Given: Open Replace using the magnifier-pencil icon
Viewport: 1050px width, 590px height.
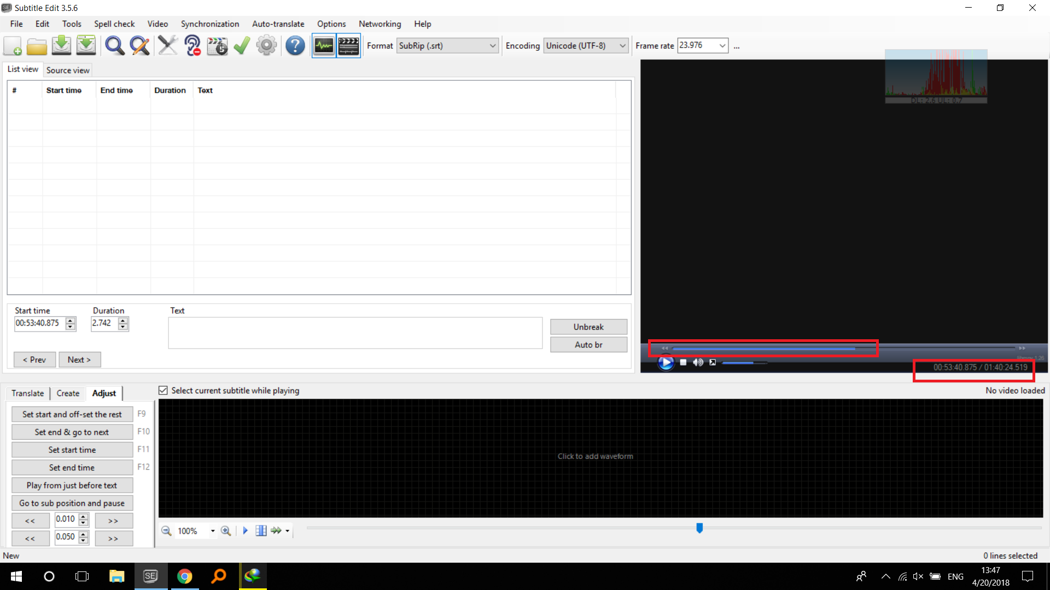Looking at the screenshot, I should 139,45.
